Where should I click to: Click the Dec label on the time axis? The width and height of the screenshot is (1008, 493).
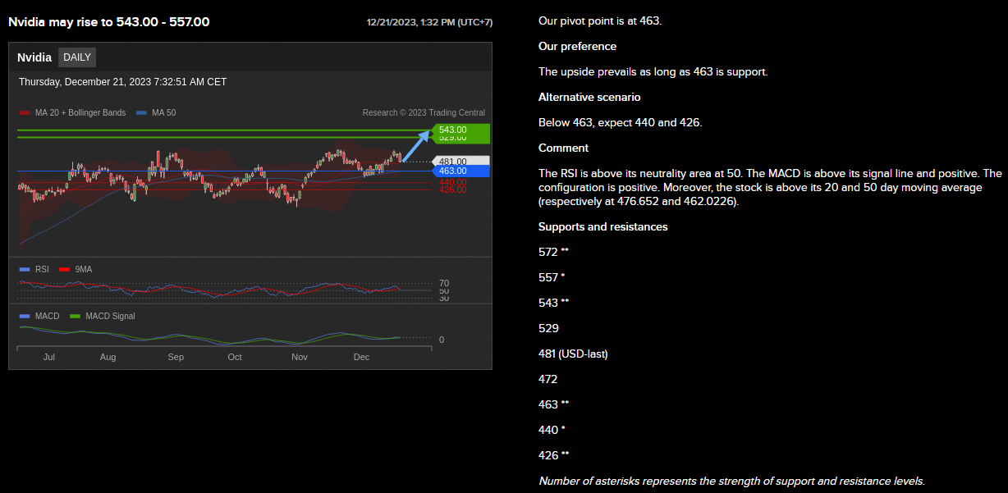pyautogui.click(x=361, y=358)
